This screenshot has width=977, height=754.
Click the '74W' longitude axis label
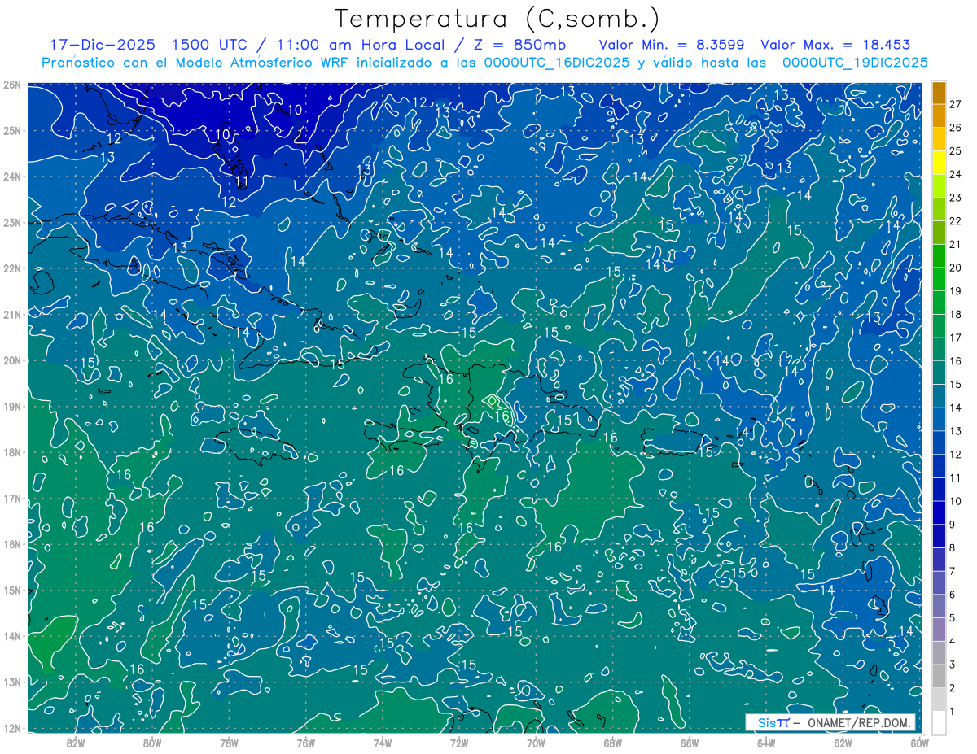(x=383, y=743)
